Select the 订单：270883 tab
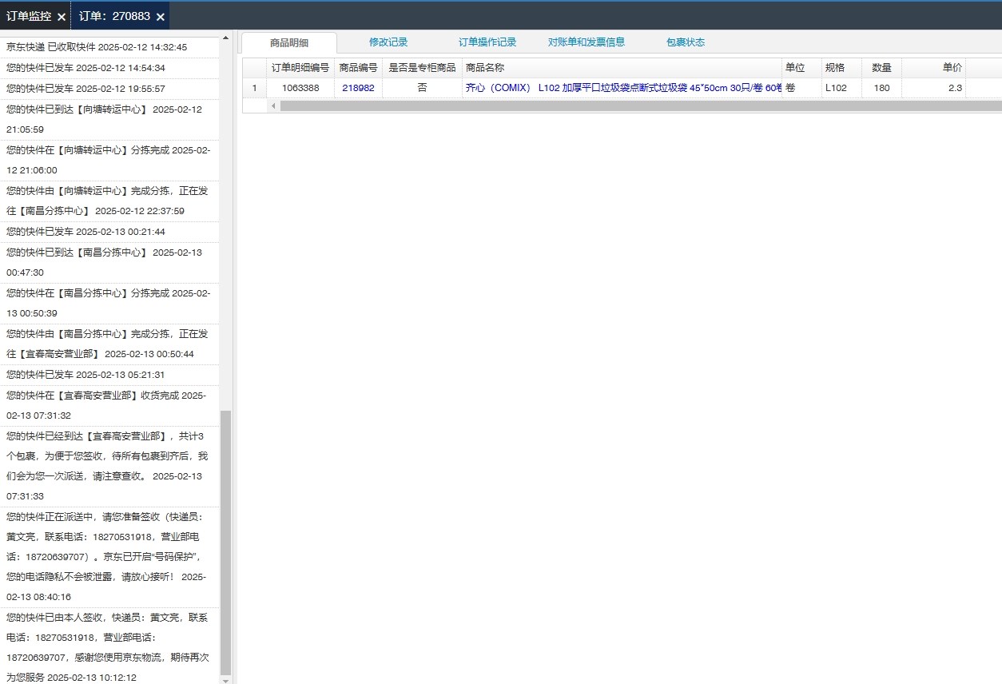1002x684 pixels. click(114, 17)
